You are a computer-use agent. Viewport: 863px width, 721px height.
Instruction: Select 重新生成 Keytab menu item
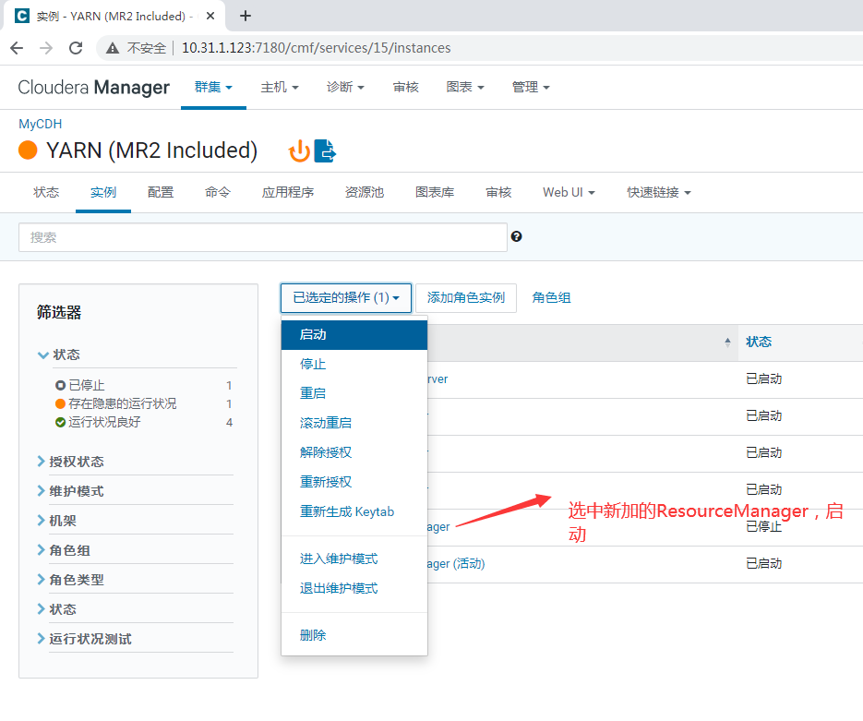coord(354,511)
